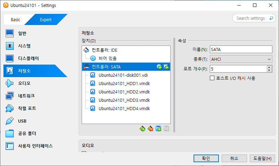Select the empty optical drive 비어 있음
Screen dimensions: 279x166
pos(126,58)
